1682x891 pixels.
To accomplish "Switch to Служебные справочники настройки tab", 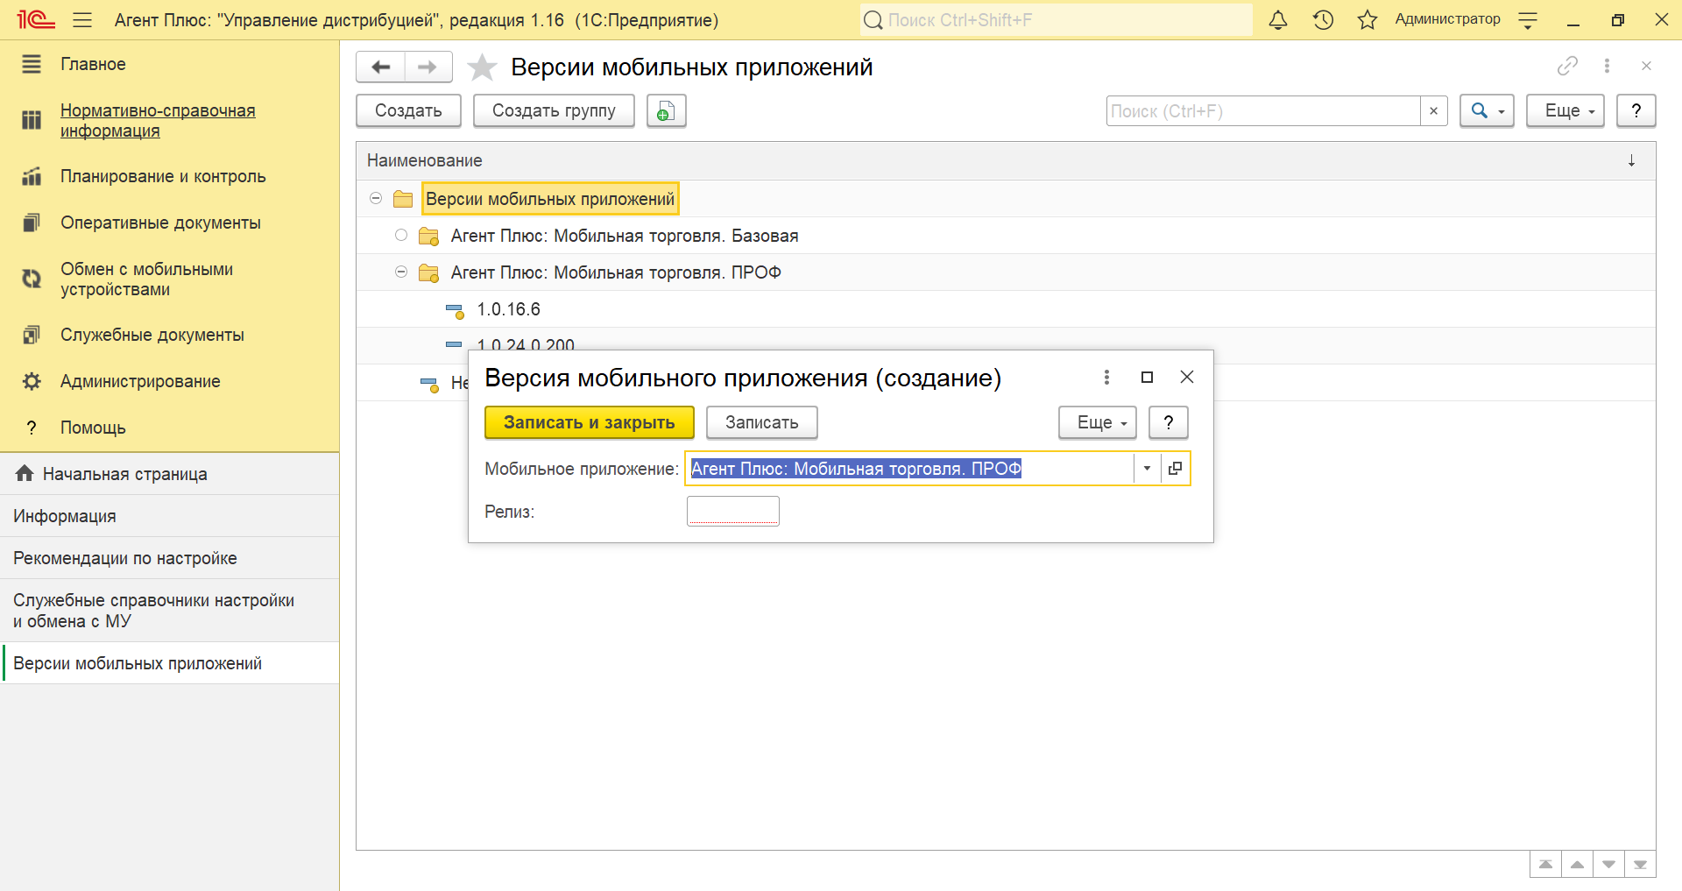I will click(170, 611).
